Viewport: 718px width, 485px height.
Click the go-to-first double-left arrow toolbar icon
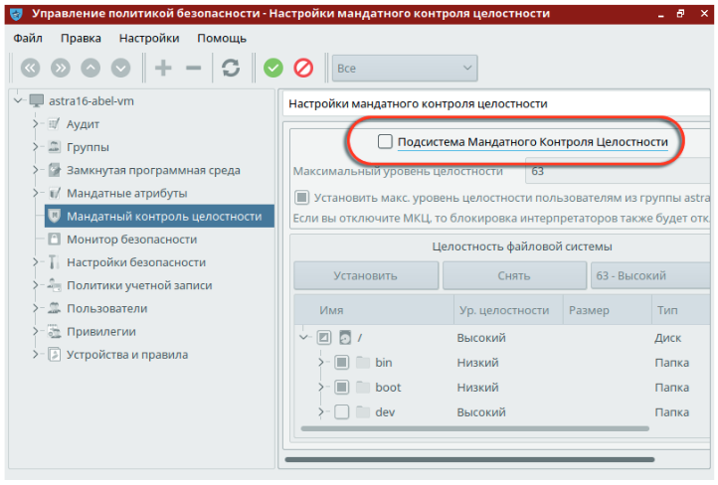(30, 69)
